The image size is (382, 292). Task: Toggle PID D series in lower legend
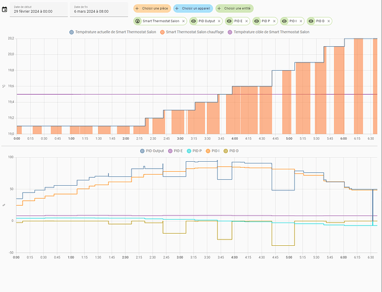click(231, 151)
